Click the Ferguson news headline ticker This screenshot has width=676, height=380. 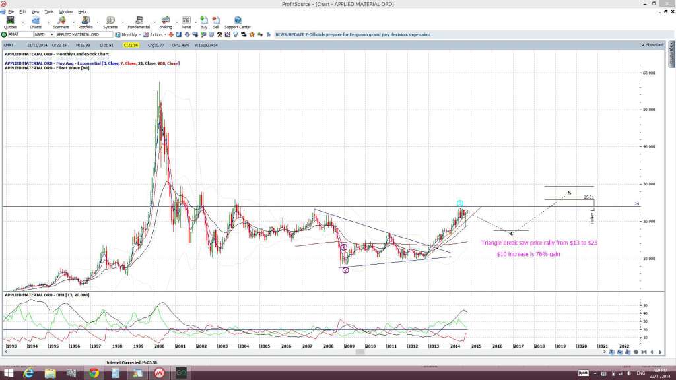(x=353, y=34)
